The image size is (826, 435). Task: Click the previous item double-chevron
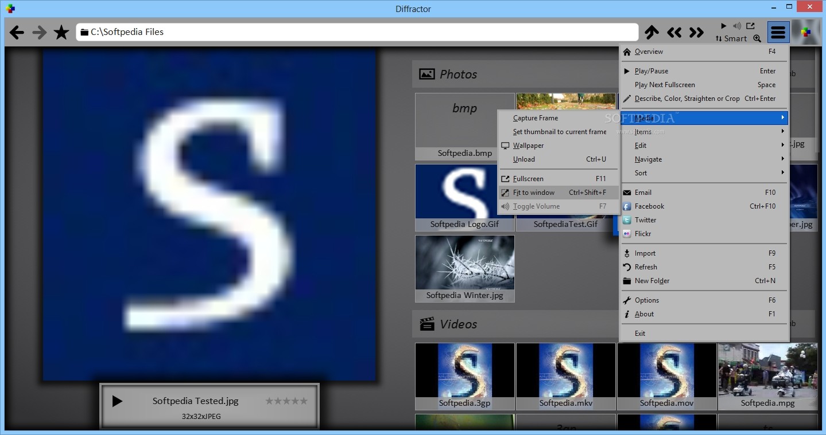674,32
